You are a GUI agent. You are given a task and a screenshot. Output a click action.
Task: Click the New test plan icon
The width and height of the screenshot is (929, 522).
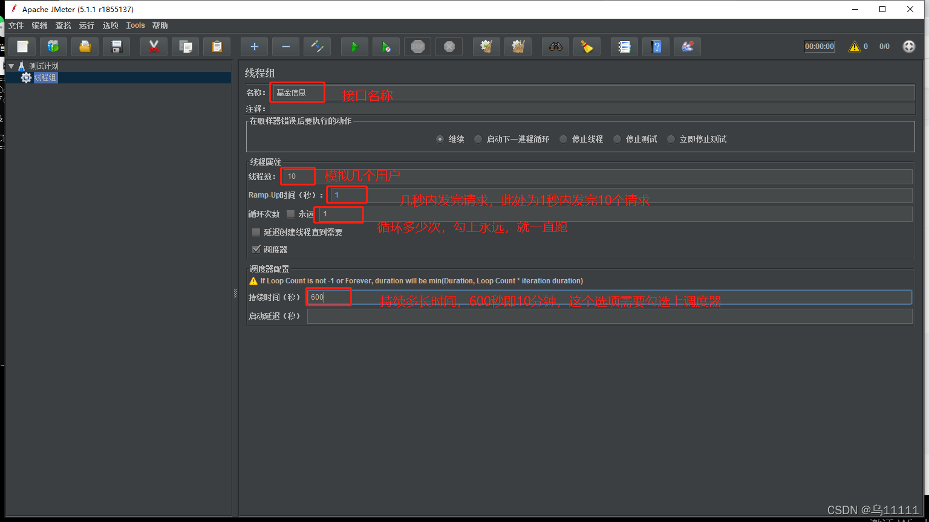[22, 47]
